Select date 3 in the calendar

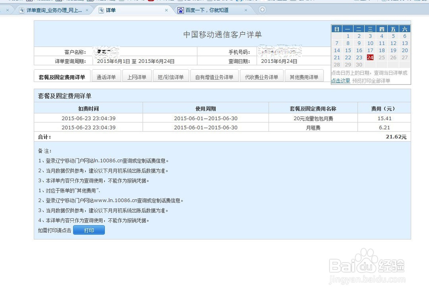tap(370, 36)
